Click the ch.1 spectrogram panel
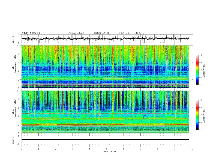Viewport: 216px width, 167px height. tap(105, 67)
